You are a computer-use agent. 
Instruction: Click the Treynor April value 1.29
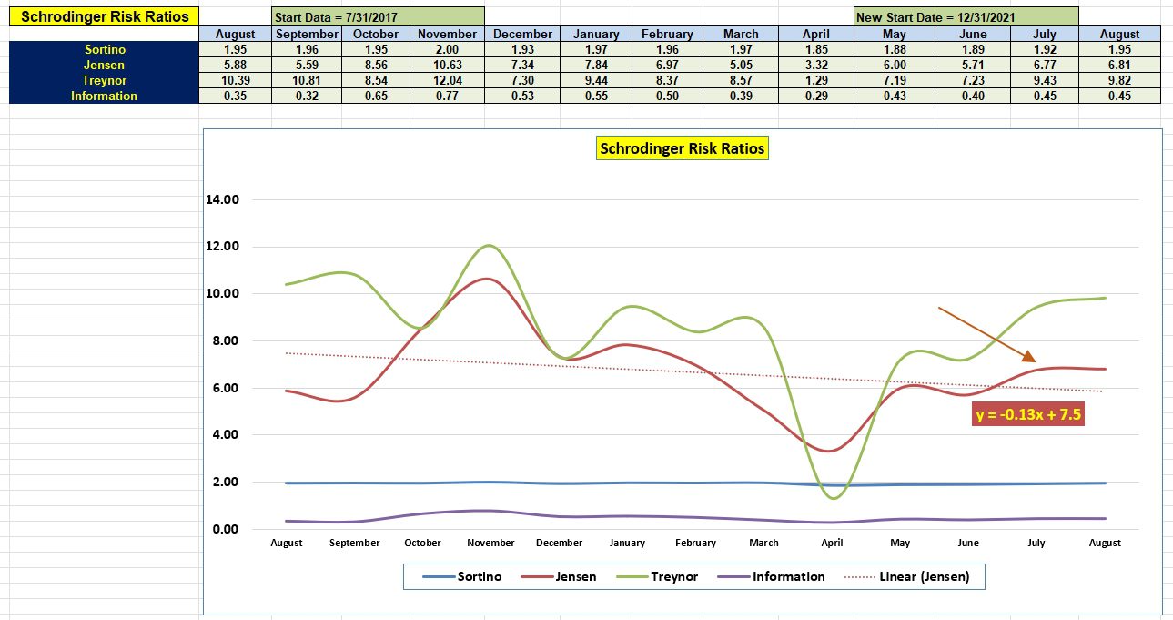816,80
